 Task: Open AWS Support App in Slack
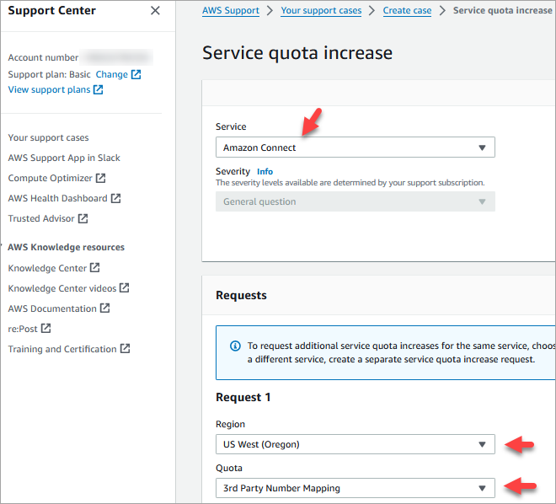(64, 158)
